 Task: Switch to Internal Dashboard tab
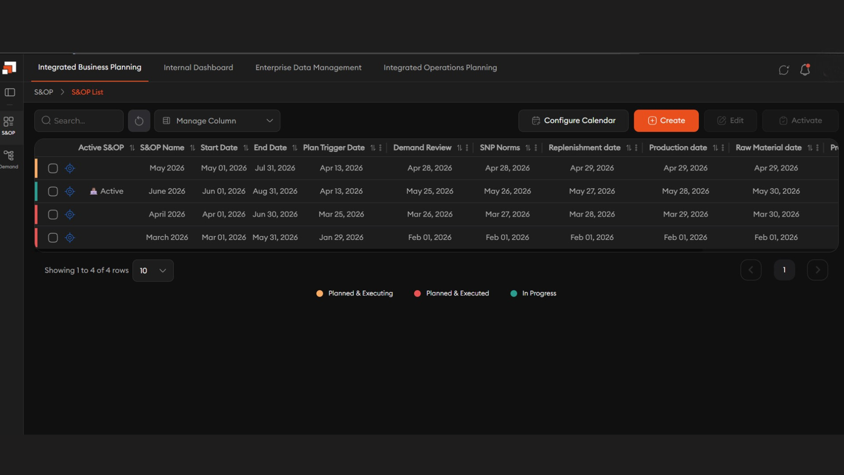click(x=198, y=68)
